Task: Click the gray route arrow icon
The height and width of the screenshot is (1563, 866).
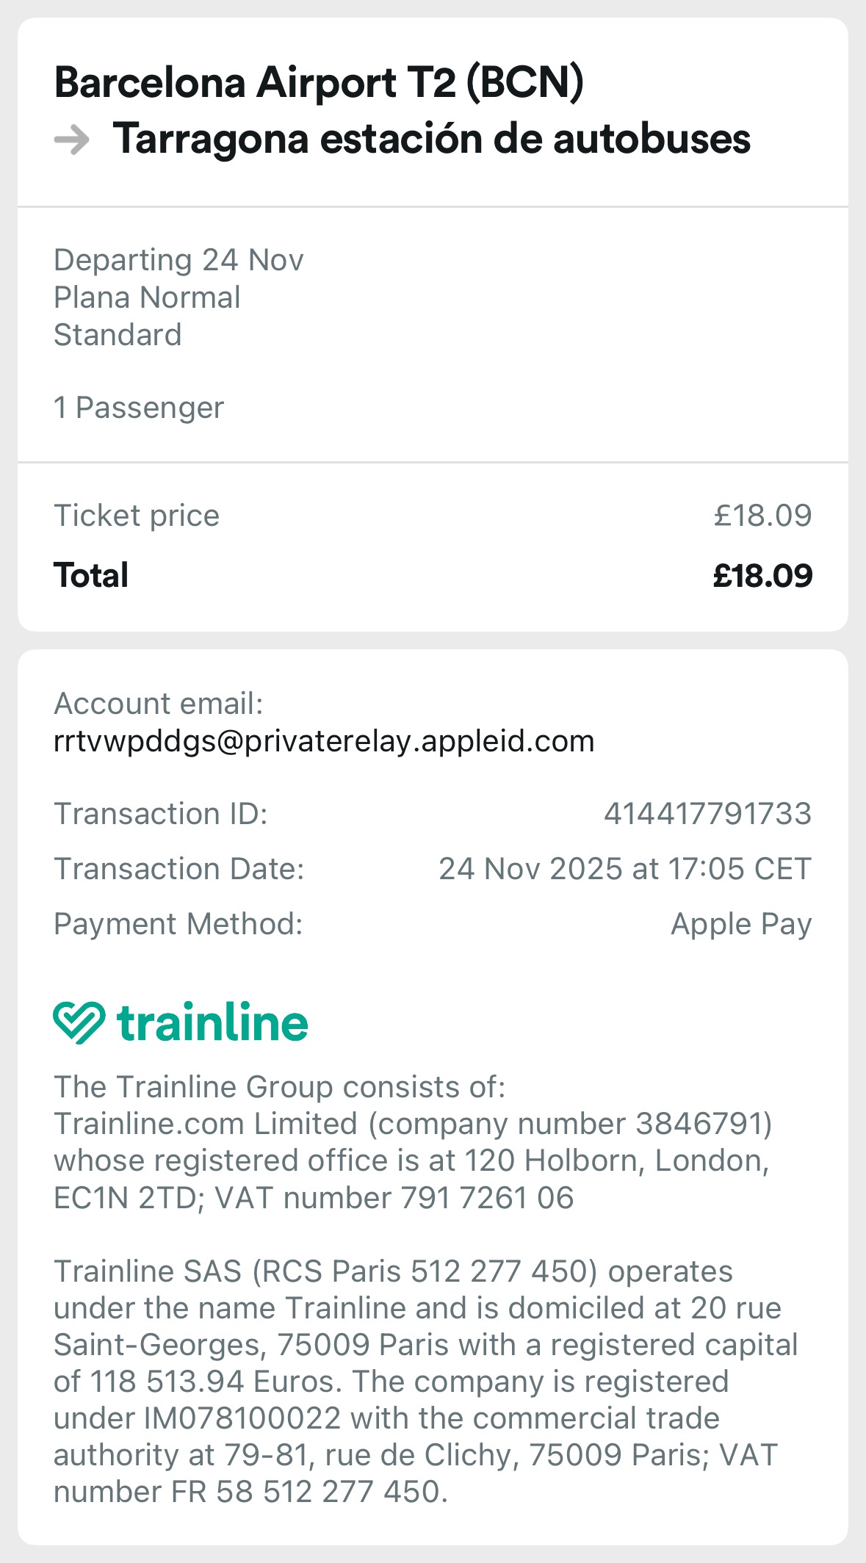Action: pos(72,140)
